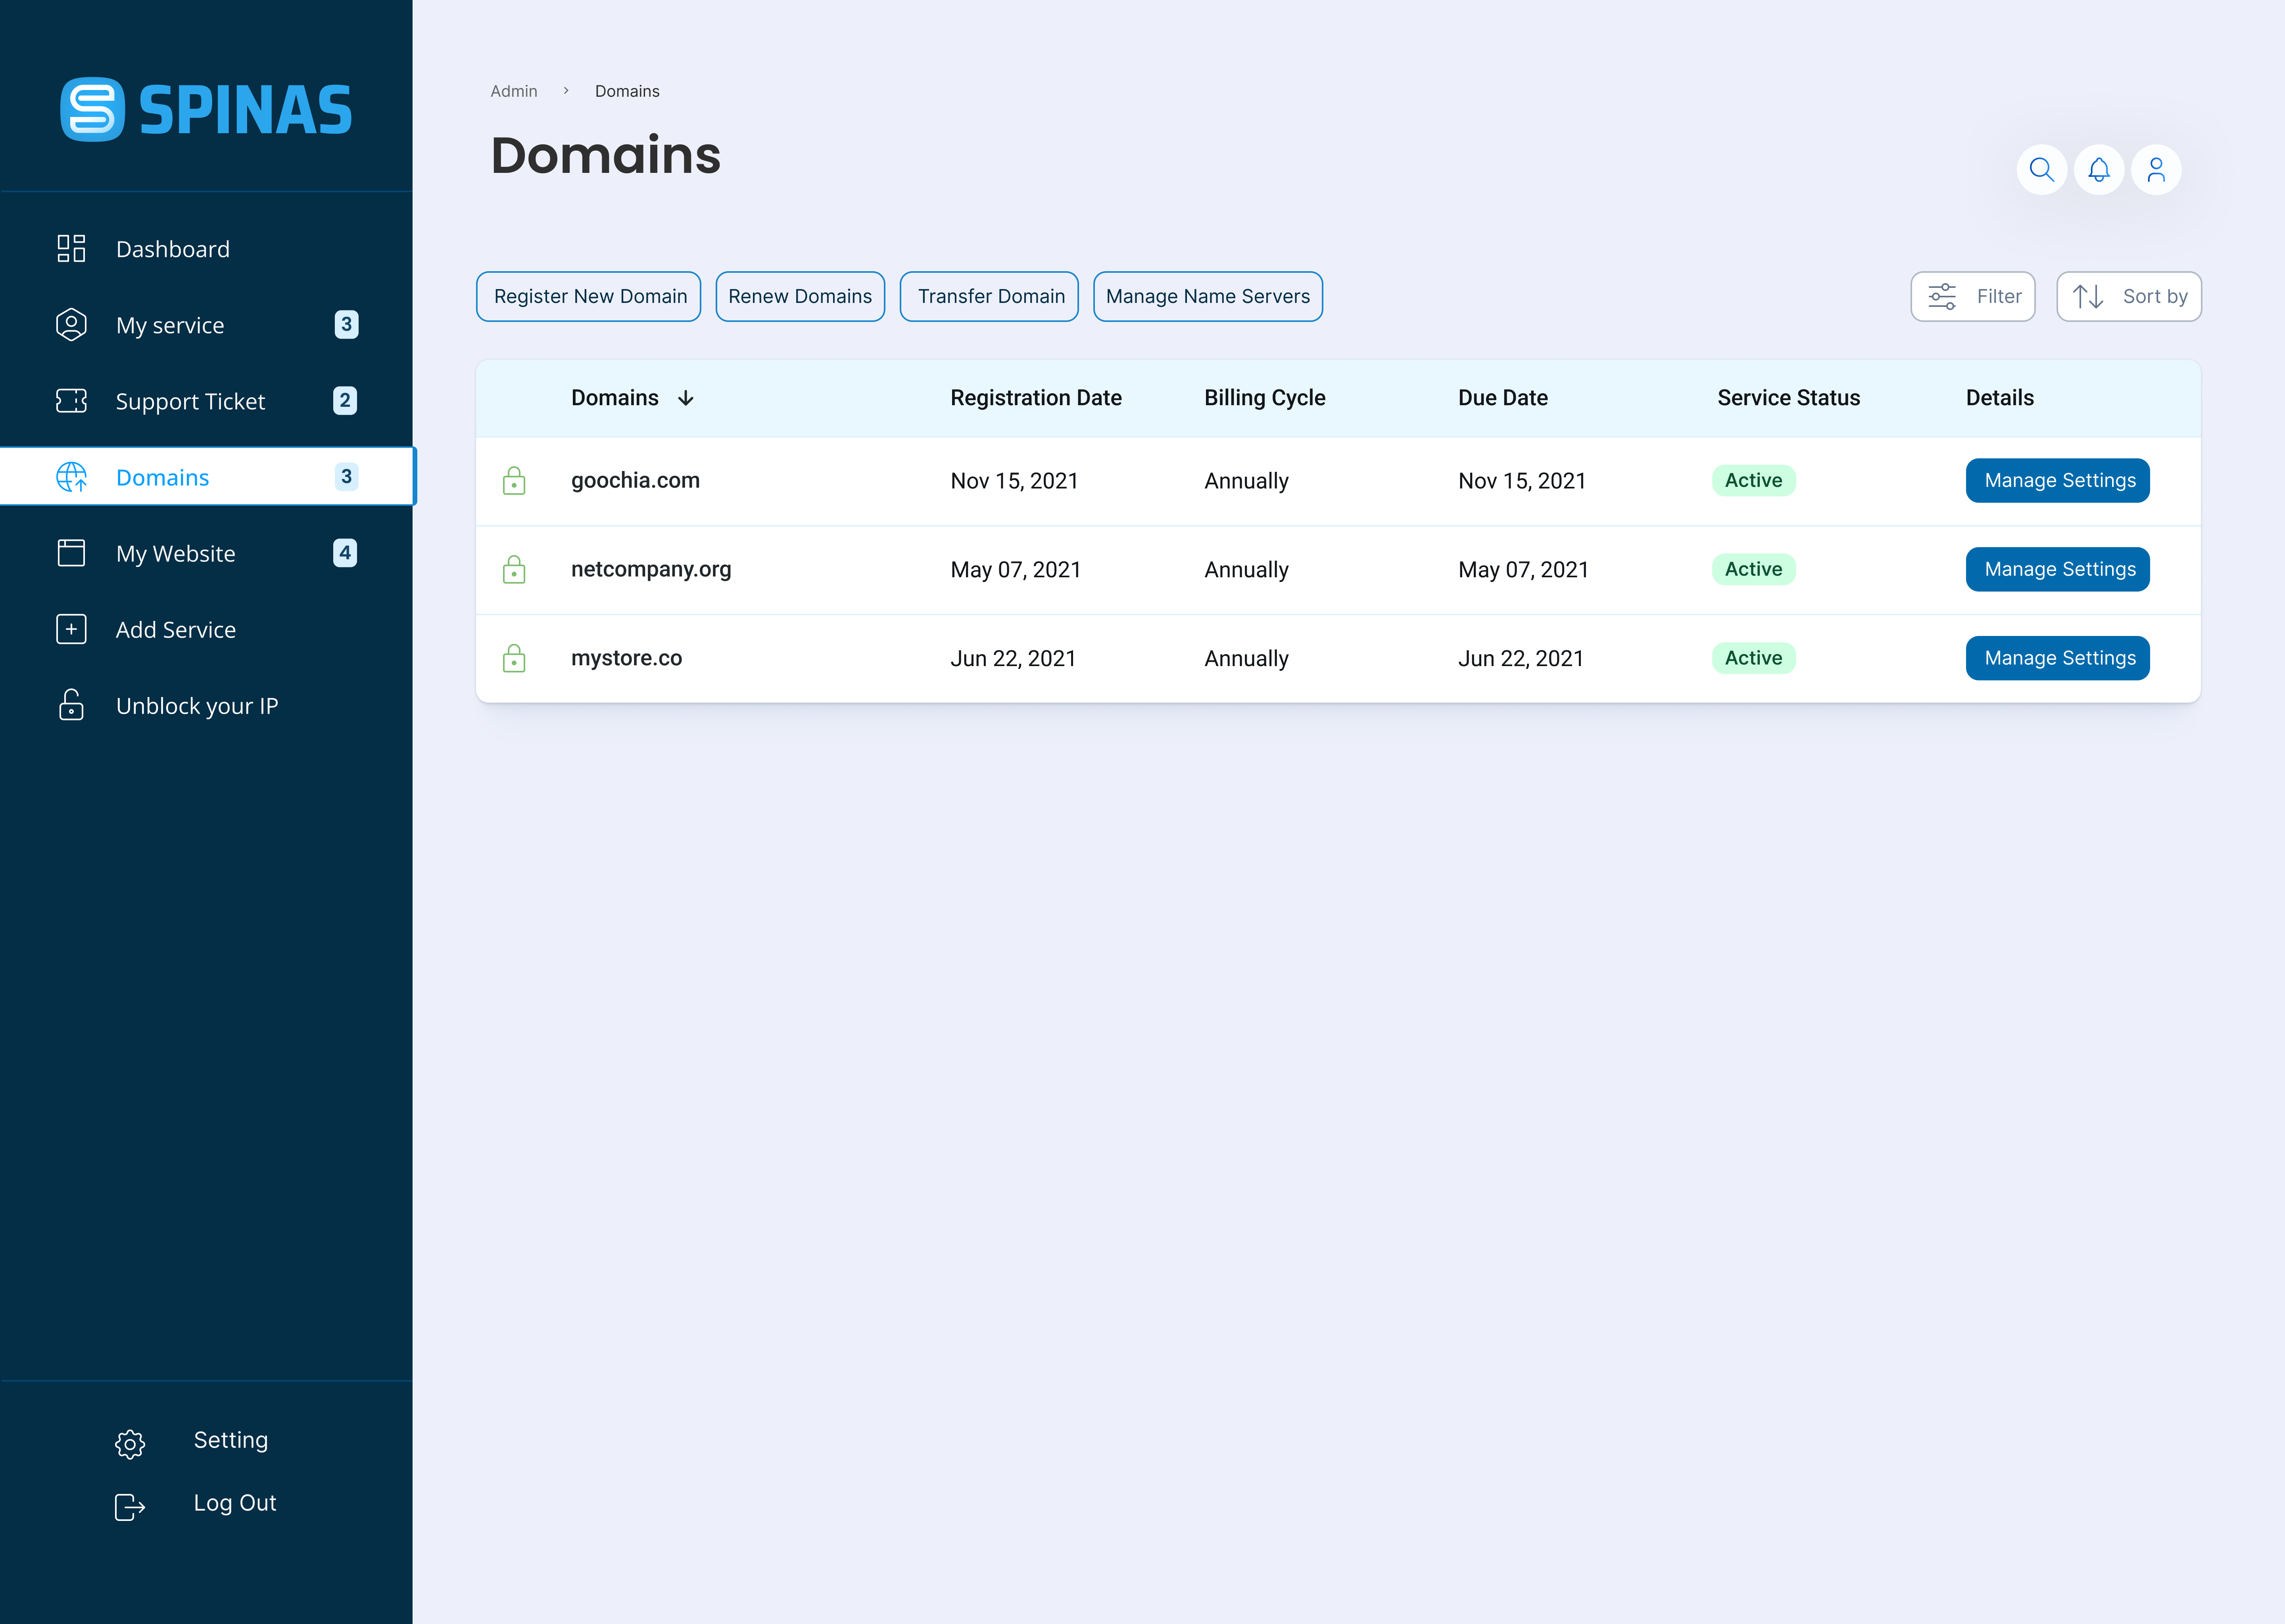The width and height of the screenshot is (2285, 1624).
Task: Sort by the Domains column arrow
Action: pyautogui.click(x=685, y=398)
